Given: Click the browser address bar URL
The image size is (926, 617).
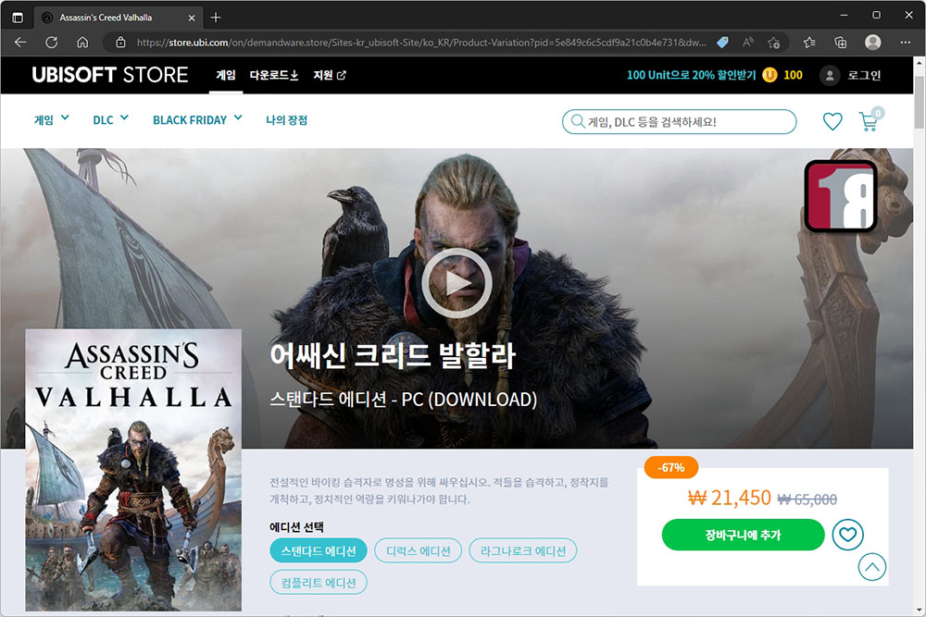Looking at the screenshot, I should click(x=420, y=43).
